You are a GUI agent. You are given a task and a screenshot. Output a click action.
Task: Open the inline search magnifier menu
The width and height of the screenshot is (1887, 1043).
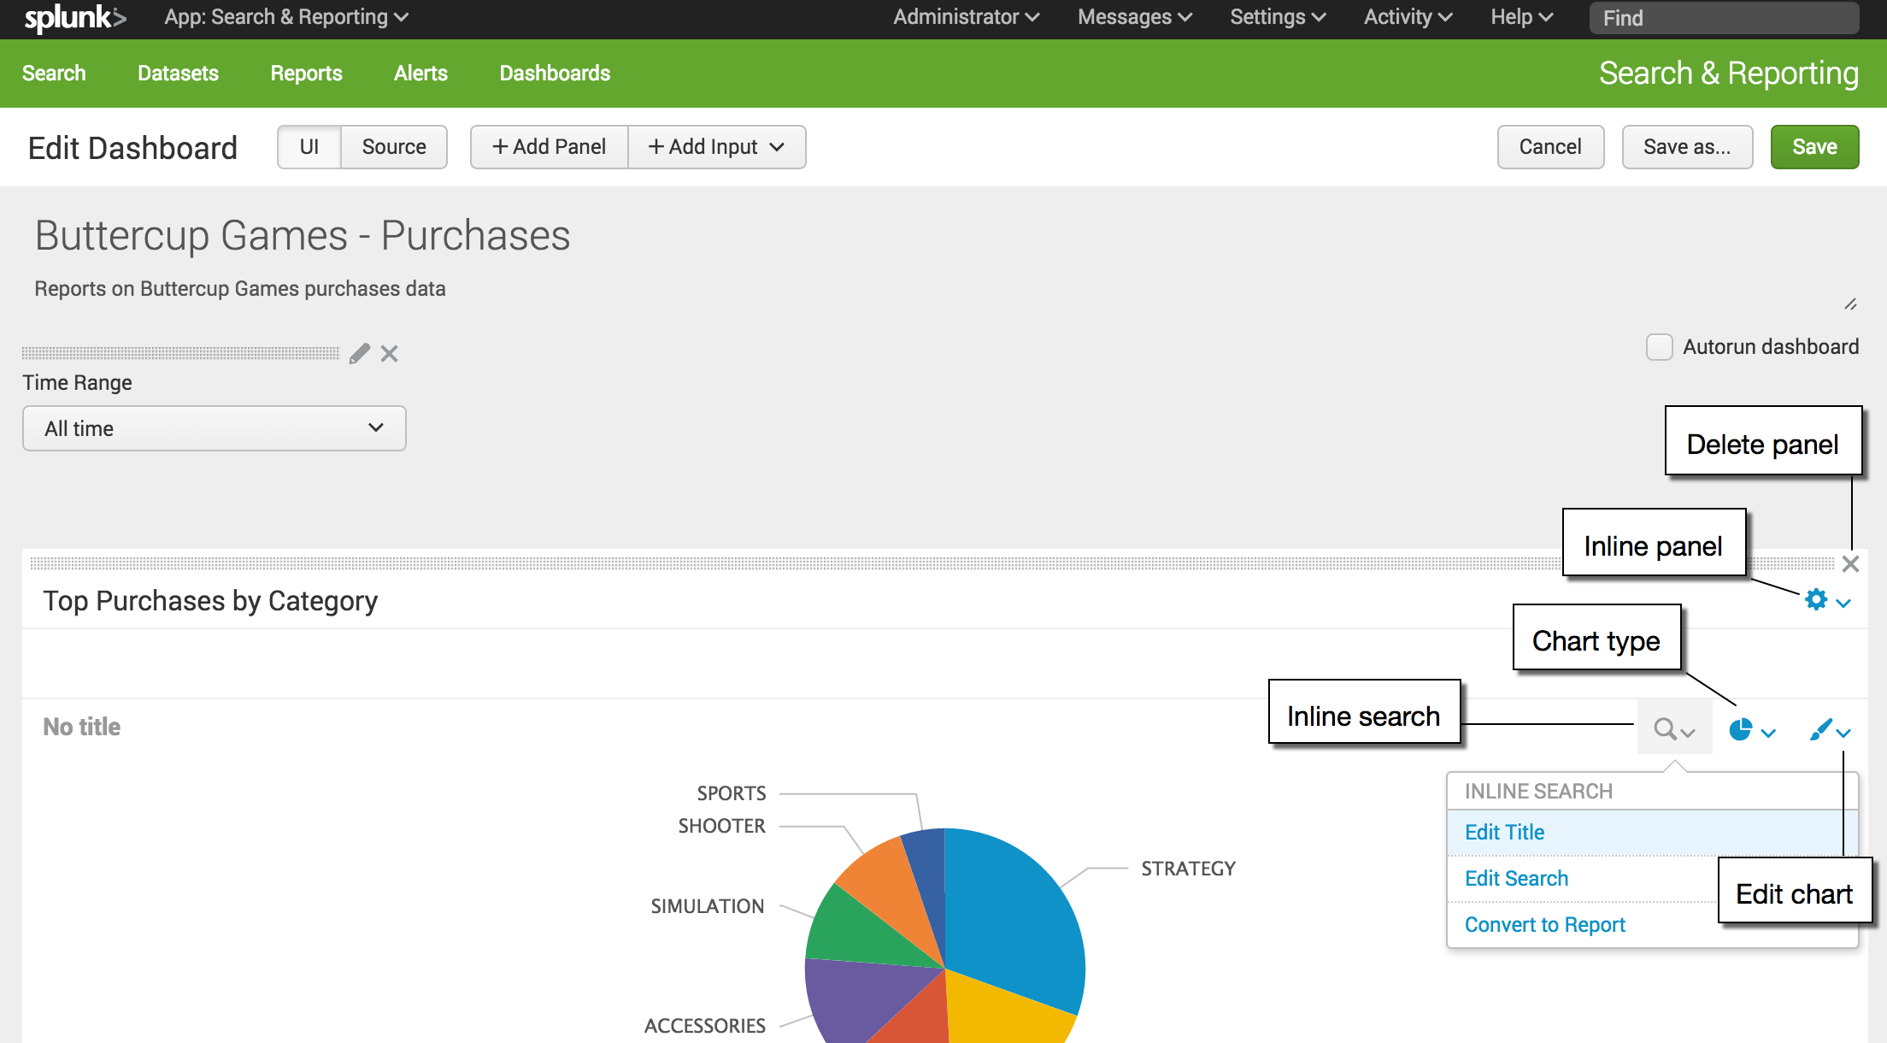click(1674, 729)
